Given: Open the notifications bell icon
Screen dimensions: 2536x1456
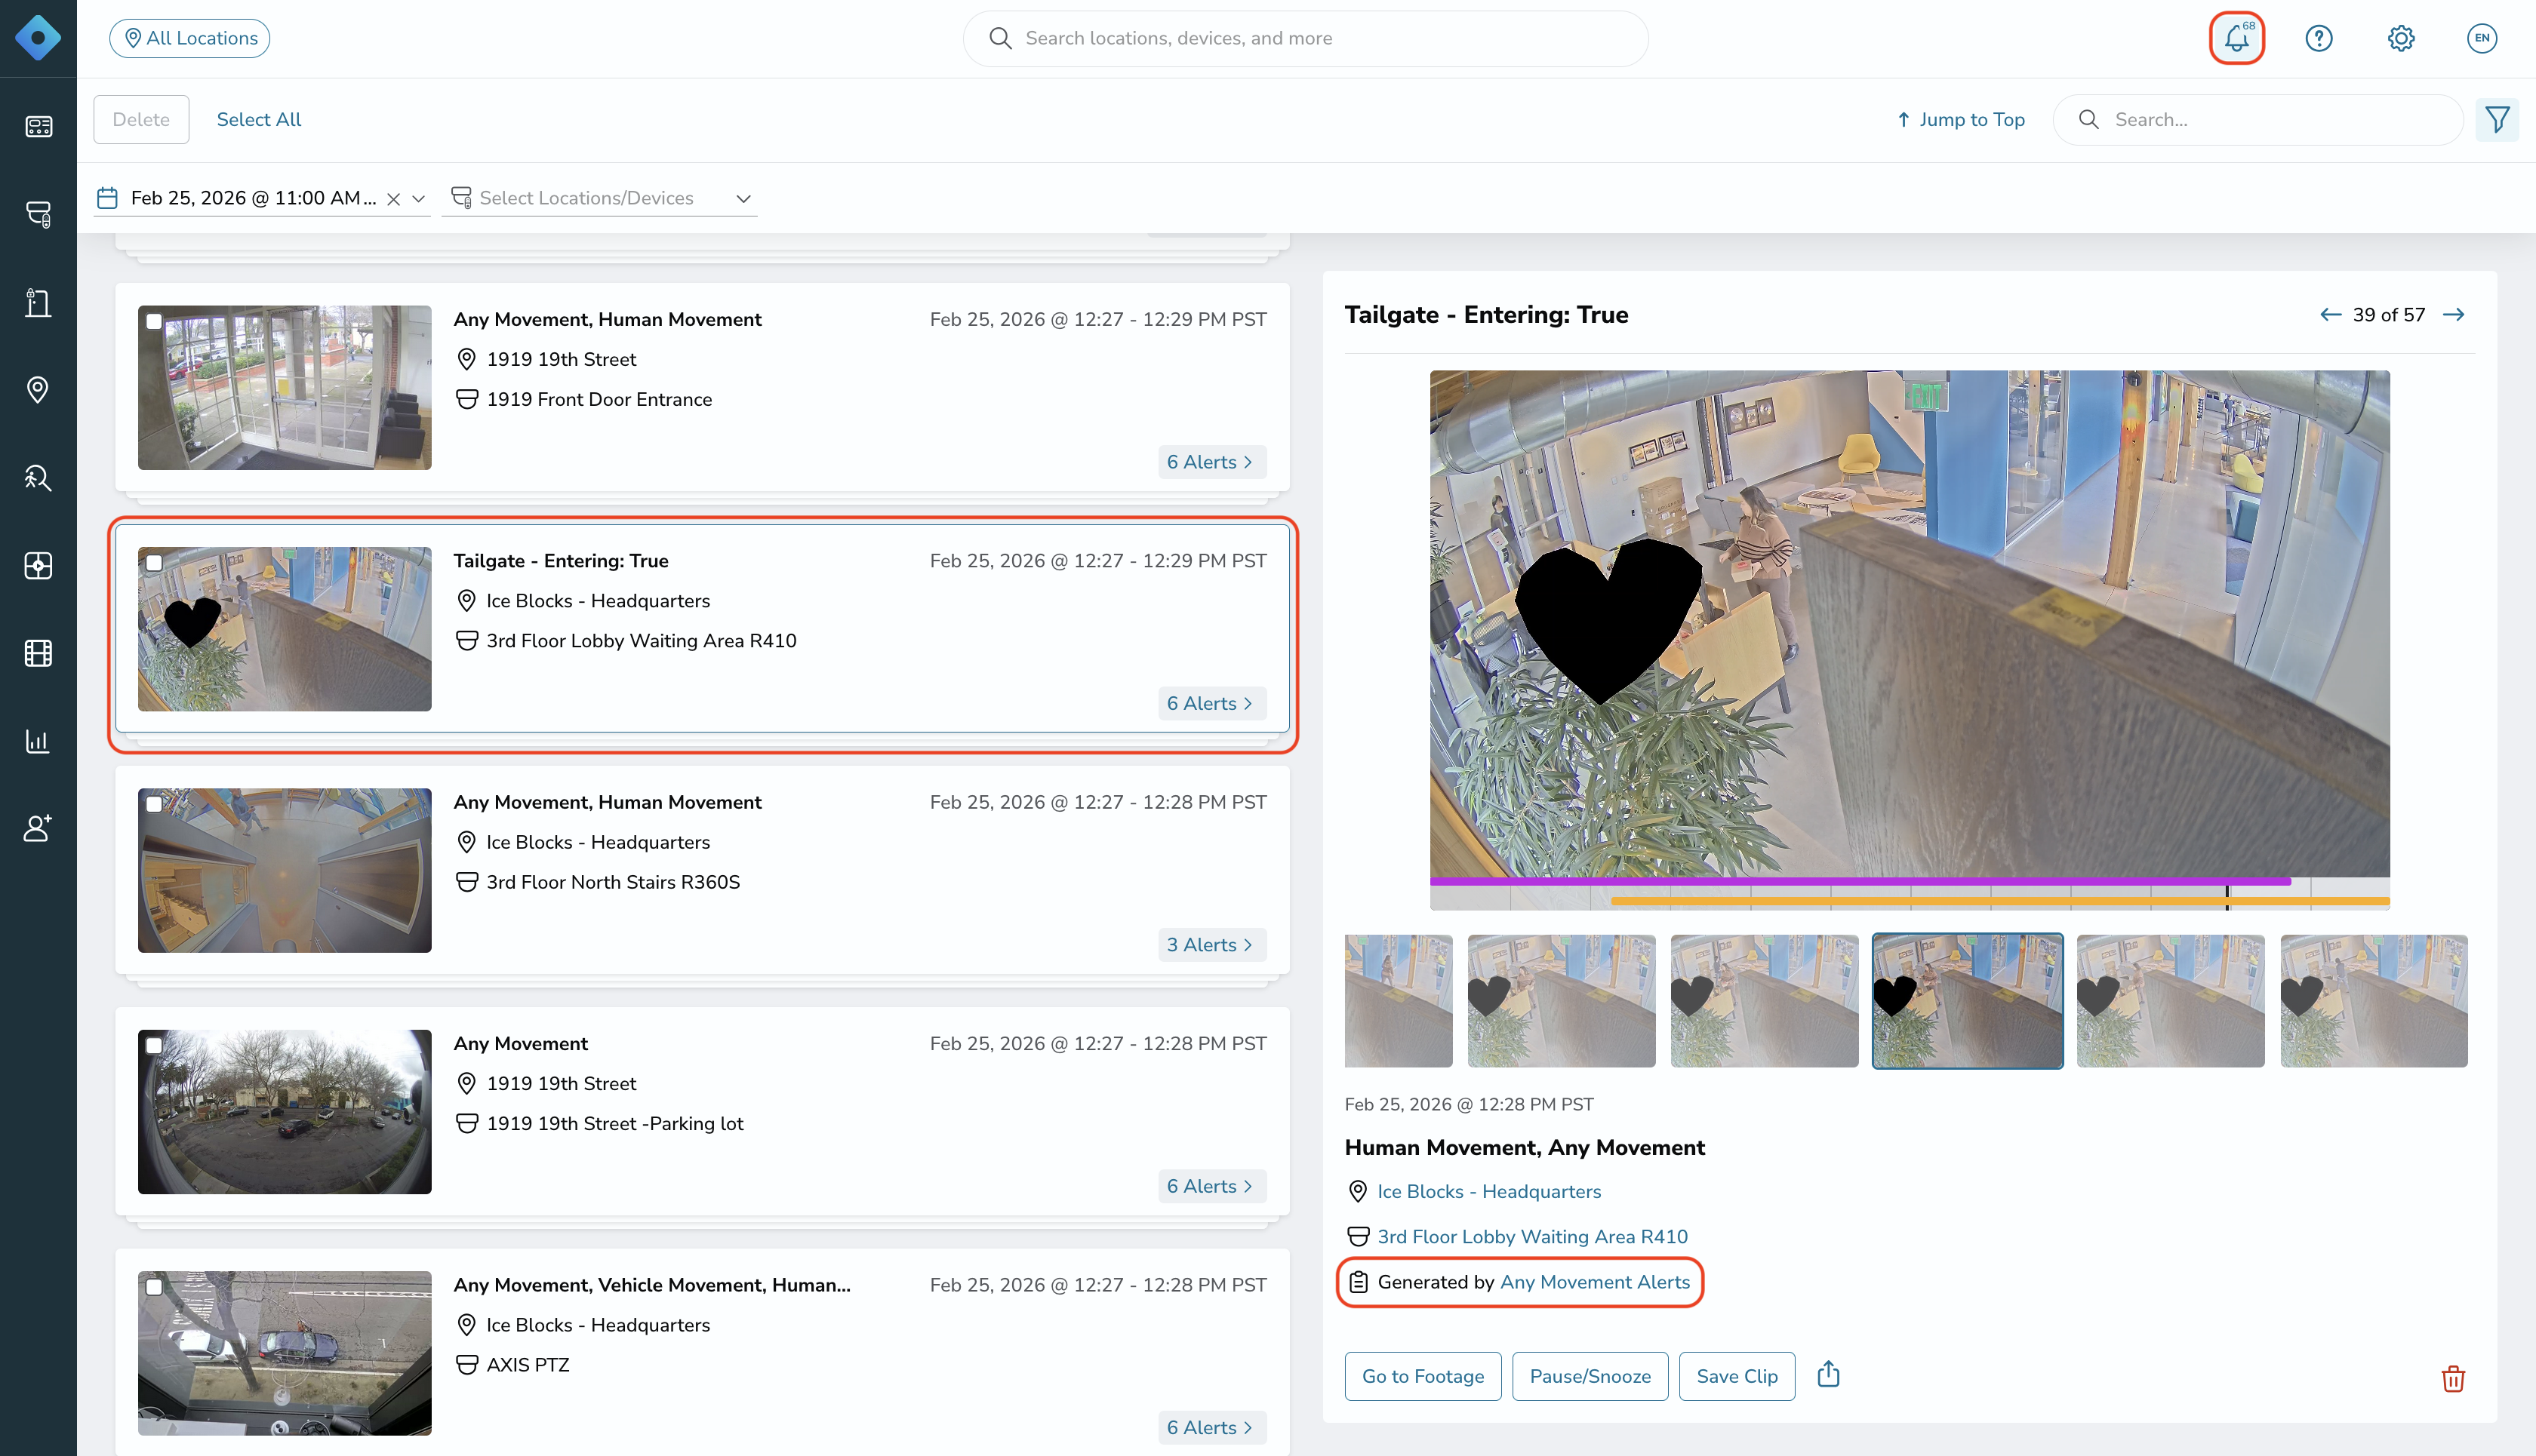Looking at the screenshot, I should [x=2236, y=38].
